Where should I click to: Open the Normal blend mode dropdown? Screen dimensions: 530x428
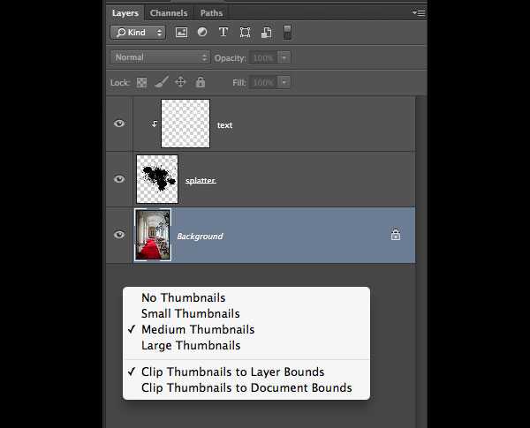pyautogui.click(x=160, y=57)
